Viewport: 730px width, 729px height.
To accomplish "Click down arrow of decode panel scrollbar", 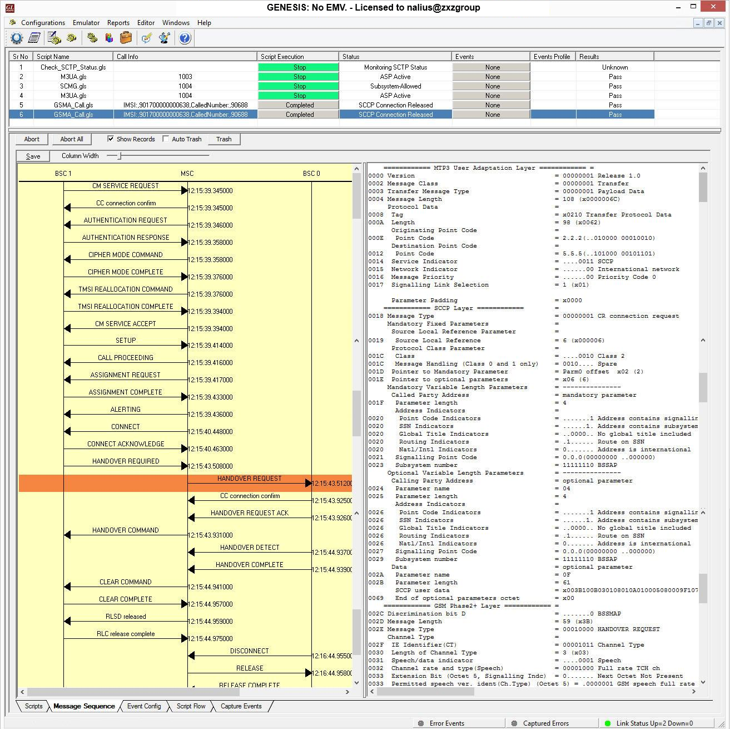I will 703,682.
